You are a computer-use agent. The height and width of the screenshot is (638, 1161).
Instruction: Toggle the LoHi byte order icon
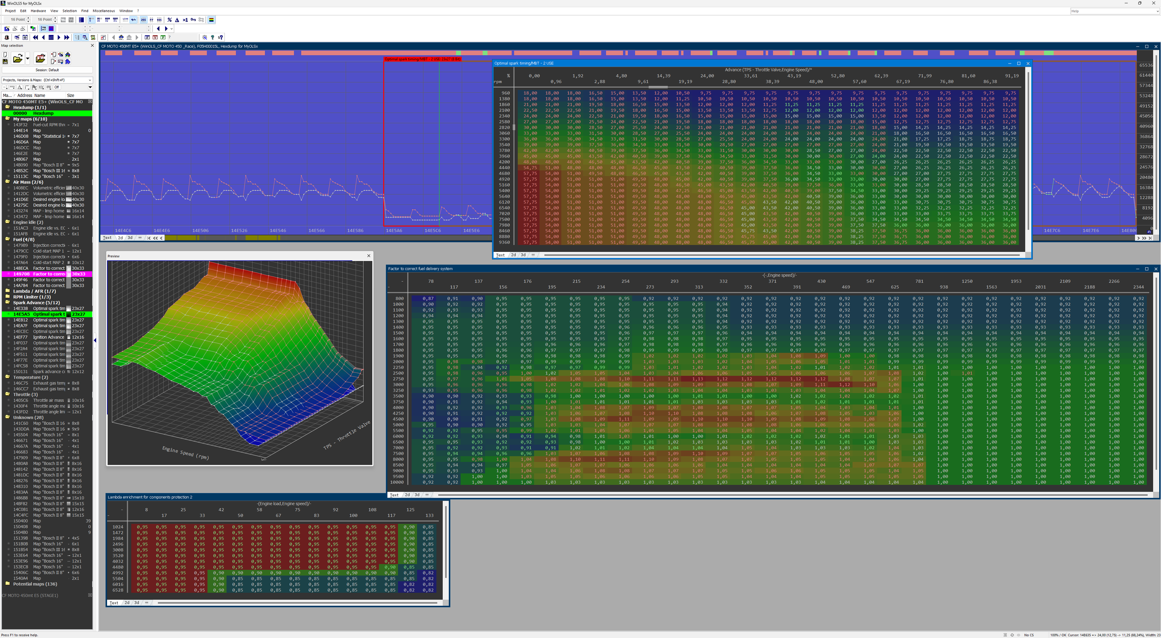[x=126, y=20]
